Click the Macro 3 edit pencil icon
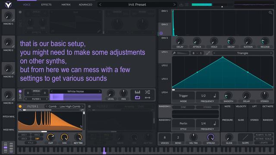Image resolution: width=276 pixels, height=155 pixels. 13,73
